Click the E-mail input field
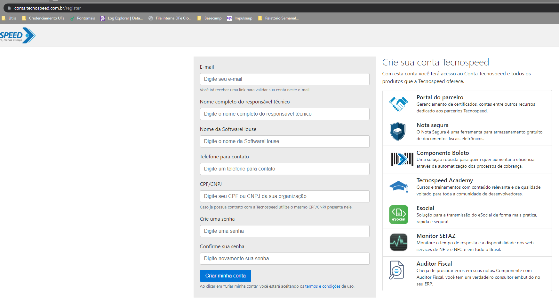 coord(284,79)
